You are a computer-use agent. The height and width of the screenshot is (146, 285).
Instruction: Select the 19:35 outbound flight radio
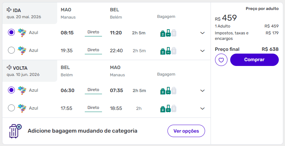pos(11,50)
